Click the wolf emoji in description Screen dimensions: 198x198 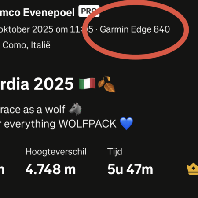point(75,109)
